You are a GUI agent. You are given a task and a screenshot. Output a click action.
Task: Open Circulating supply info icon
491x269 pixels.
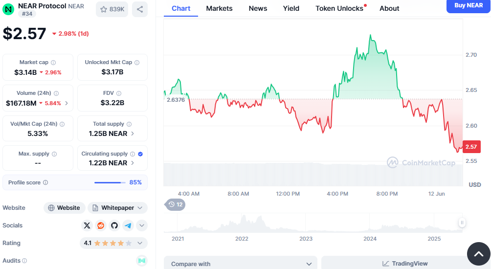click(x=133, y=154)
